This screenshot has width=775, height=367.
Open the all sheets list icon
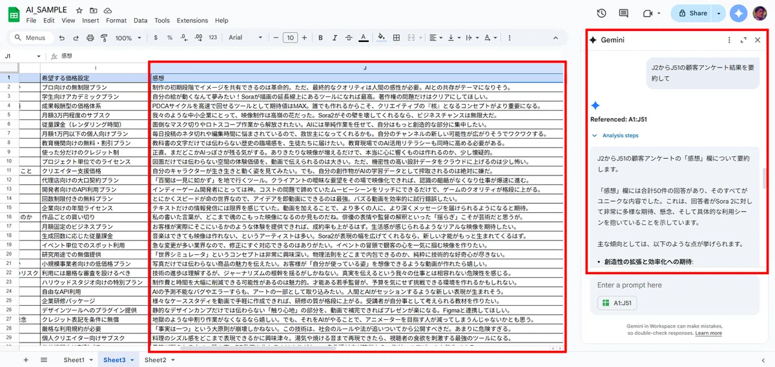click(44, 359)
